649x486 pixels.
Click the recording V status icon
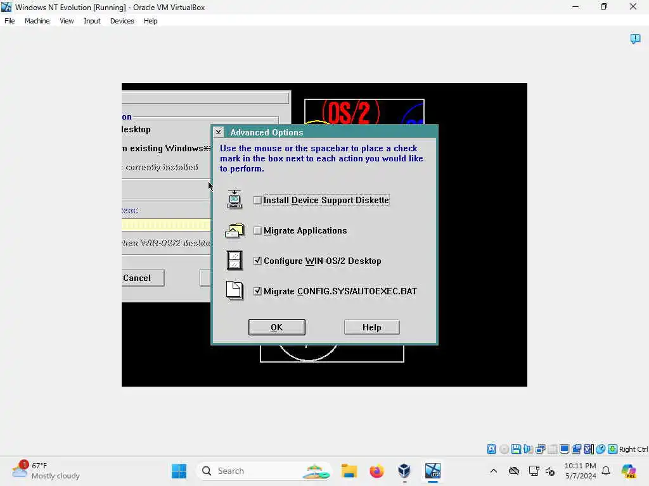click(589, 449)
